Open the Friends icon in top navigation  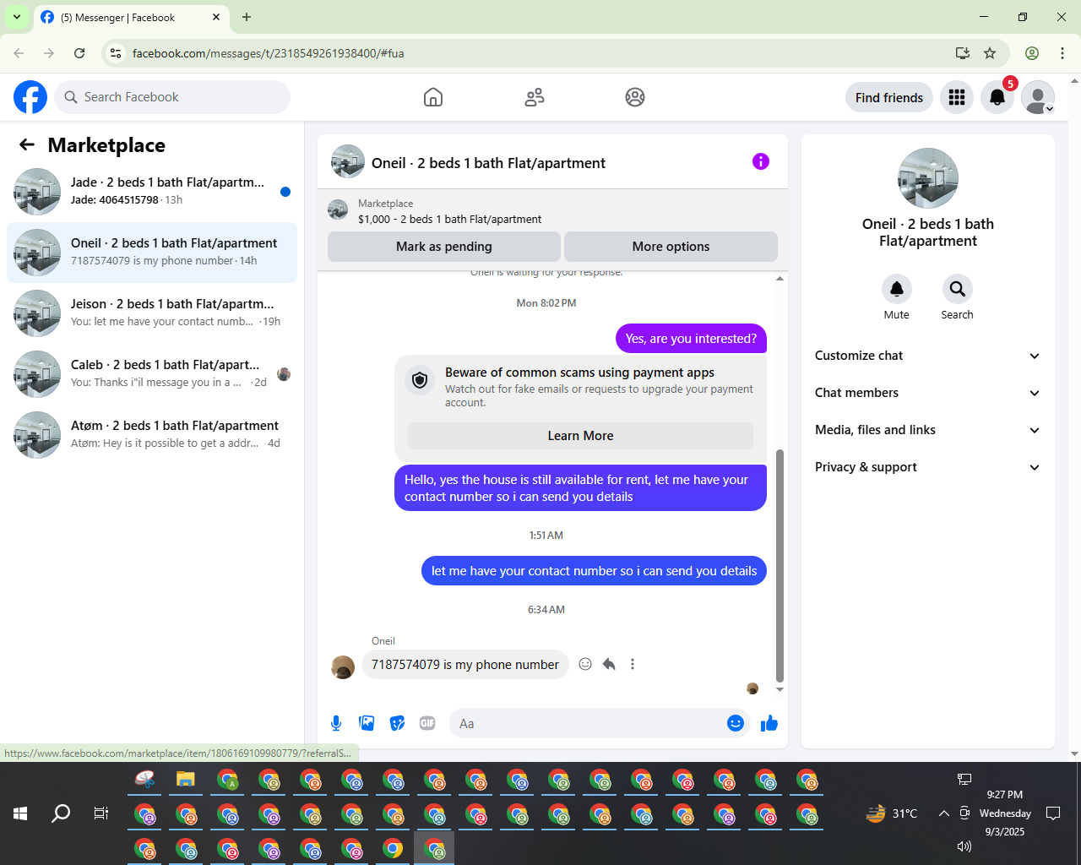tap(535, 97)
